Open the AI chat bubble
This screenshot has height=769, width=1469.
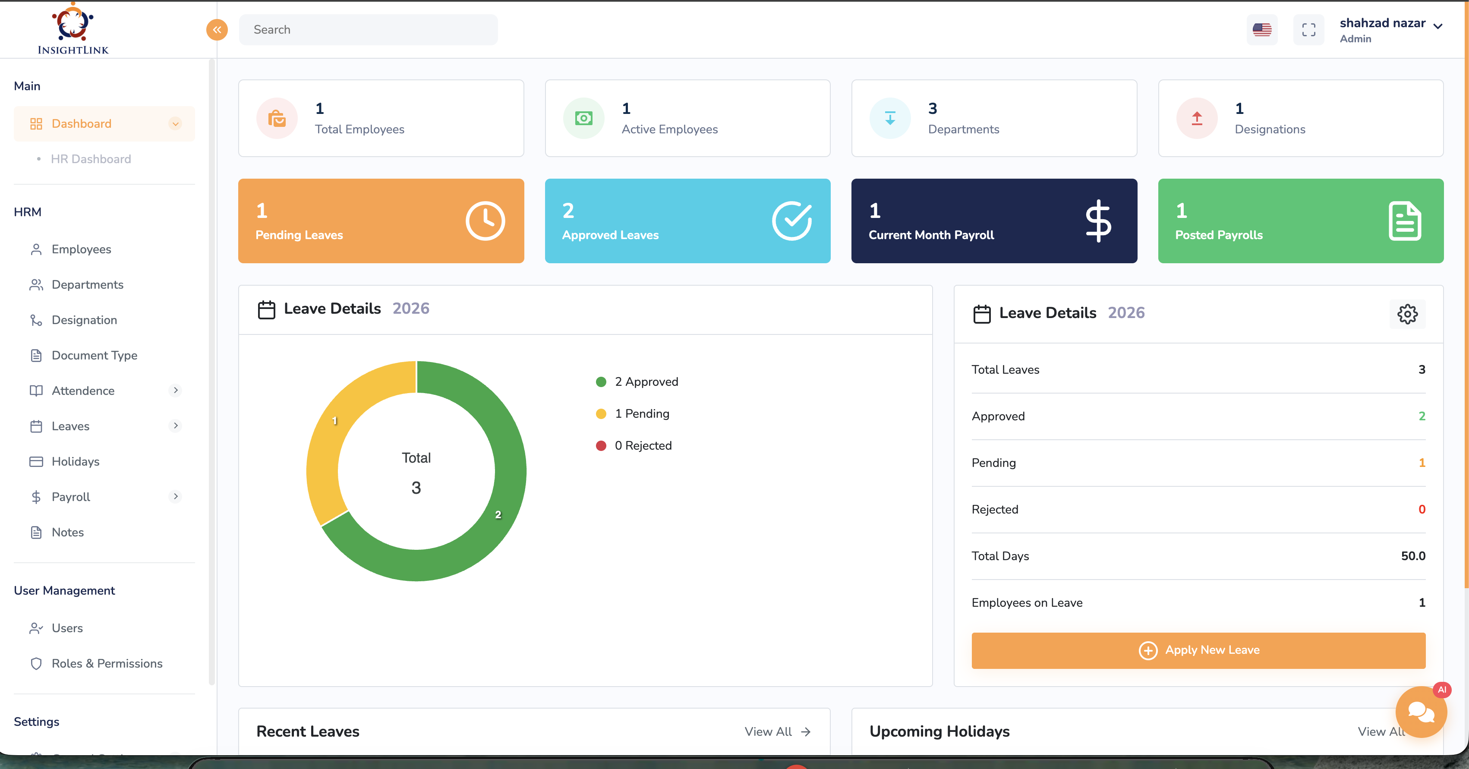point(1421,712)
